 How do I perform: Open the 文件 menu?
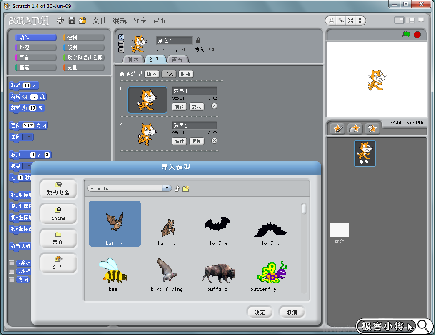(100, 20)
